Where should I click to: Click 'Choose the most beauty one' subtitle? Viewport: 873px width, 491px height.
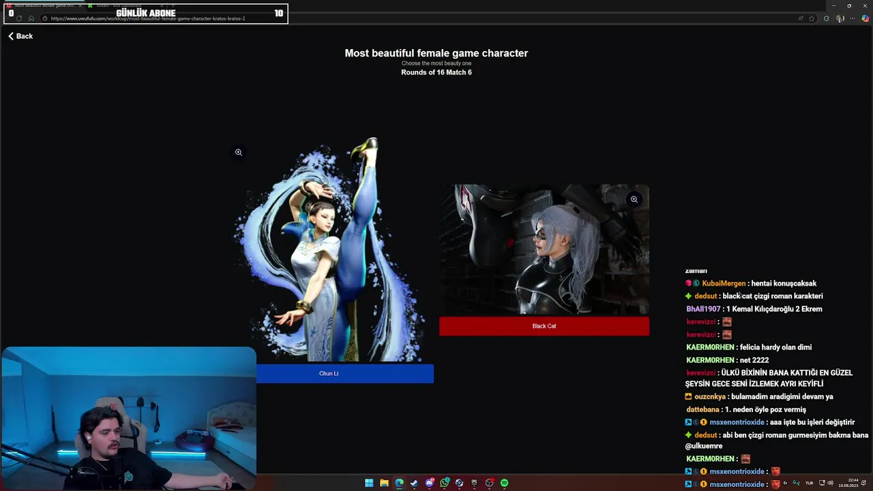click(x=436, y=63)
